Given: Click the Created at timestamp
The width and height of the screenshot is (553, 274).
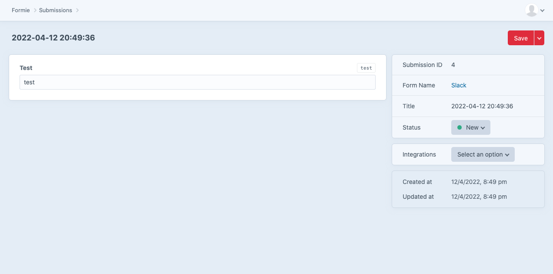Looking at the screenshot, I should [x=479, y=182].
